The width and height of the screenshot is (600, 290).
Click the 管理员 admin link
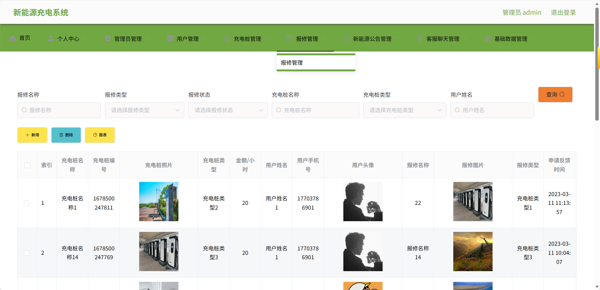click(522, 13)
